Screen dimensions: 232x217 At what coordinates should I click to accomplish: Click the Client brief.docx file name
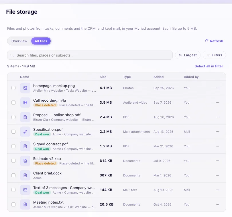(47, 173)
